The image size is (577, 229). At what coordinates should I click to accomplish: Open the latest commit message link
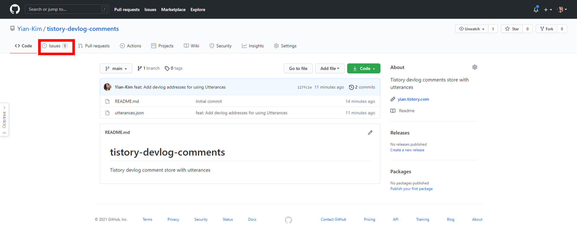(x=180, y=87)
